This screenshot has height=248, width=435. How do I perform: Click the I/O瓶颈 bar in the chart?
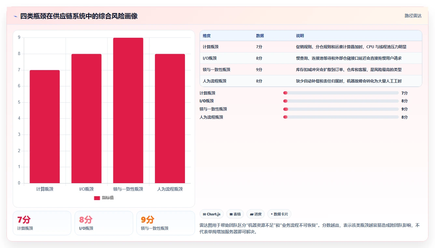86,119
